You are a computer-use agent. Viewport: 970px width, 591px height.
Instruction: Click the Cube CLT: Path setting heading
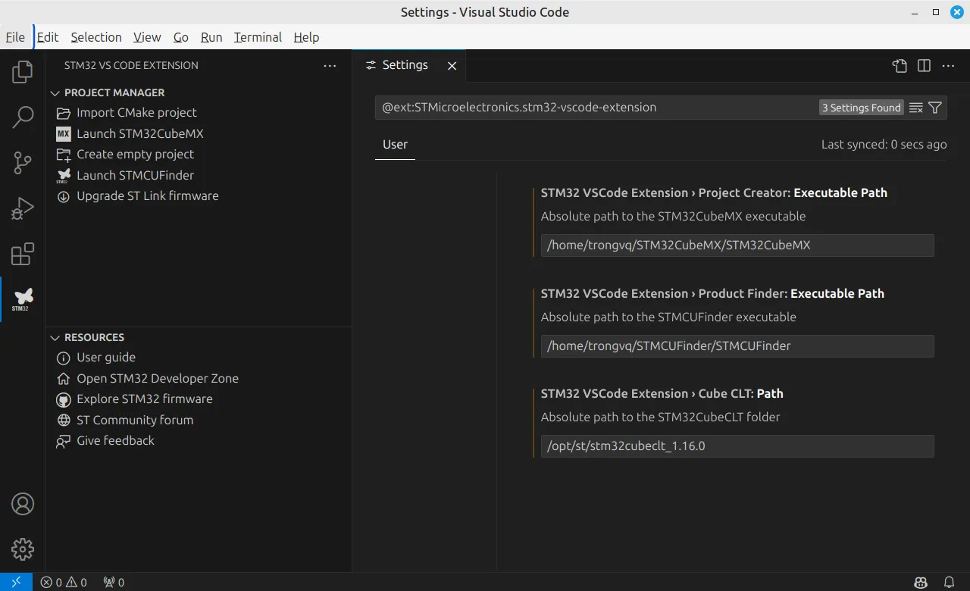(x=662, y=394)
